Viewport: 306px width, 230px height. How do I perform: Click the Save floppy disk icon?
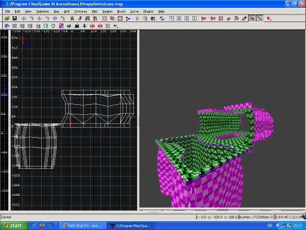click(14, 19)
